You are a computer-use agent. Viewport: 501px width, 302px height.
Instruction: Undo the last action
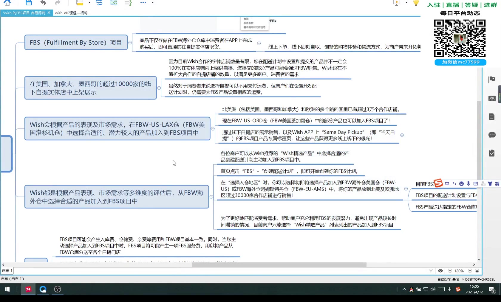click(43, 3)
